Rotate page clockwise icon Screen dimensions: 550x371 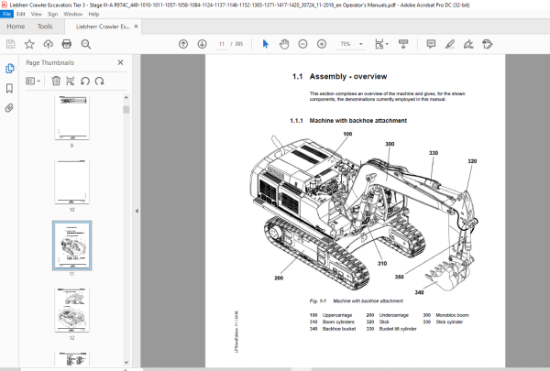point(100,81)
